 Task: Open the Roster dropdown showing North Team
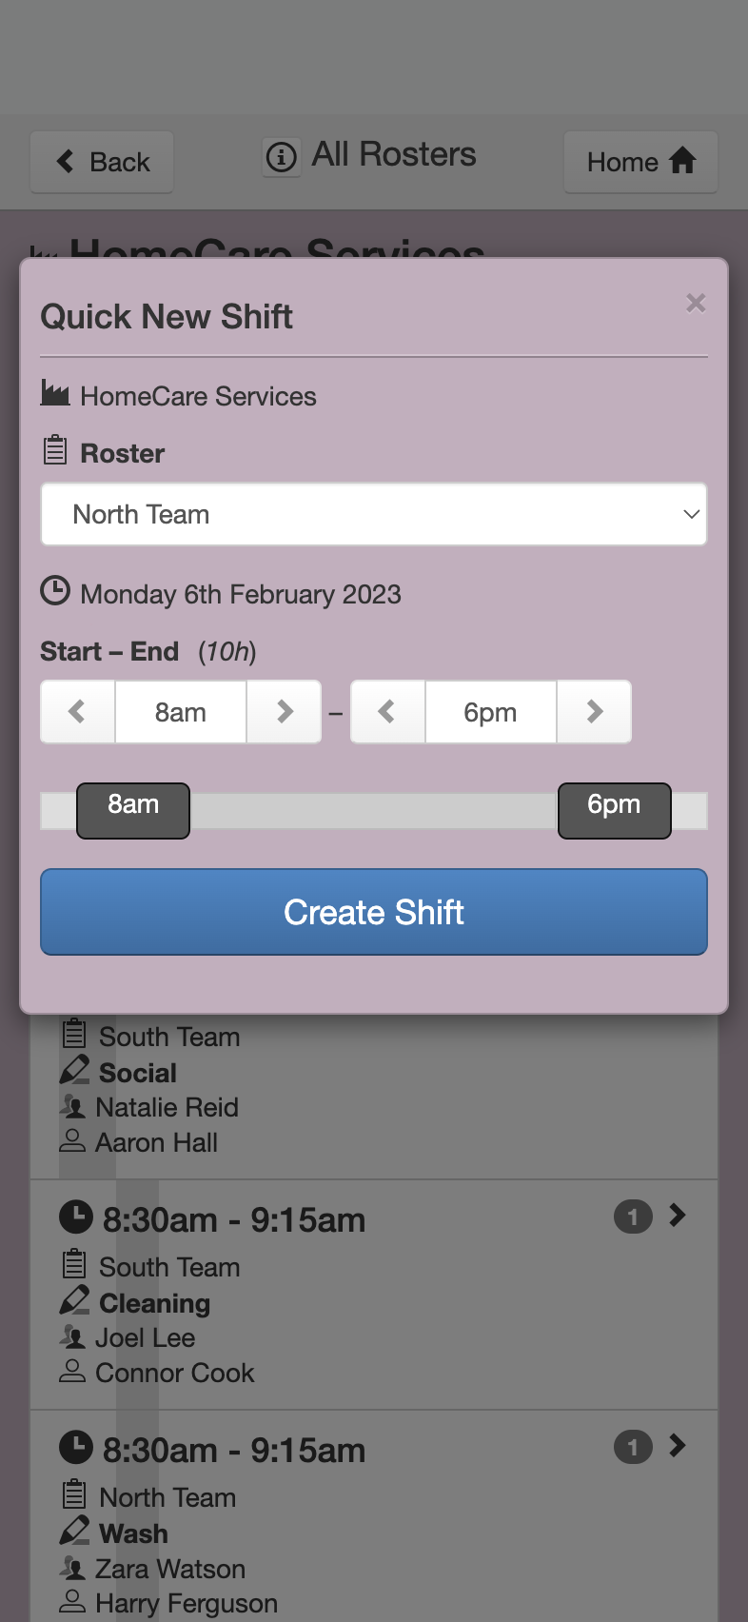pos(374,514)
